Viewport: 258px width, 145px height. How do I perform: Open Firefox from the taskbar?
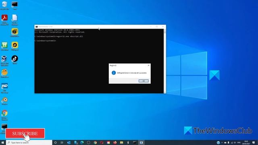[x=115, y=143]
